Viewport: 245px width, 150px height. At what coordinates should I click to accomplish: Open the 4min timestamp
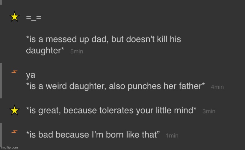(217, 87)
